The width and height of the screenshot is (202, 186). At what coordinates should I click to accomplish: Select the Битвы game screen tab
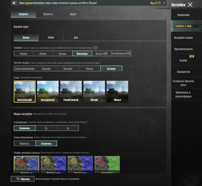click(26, 37)
